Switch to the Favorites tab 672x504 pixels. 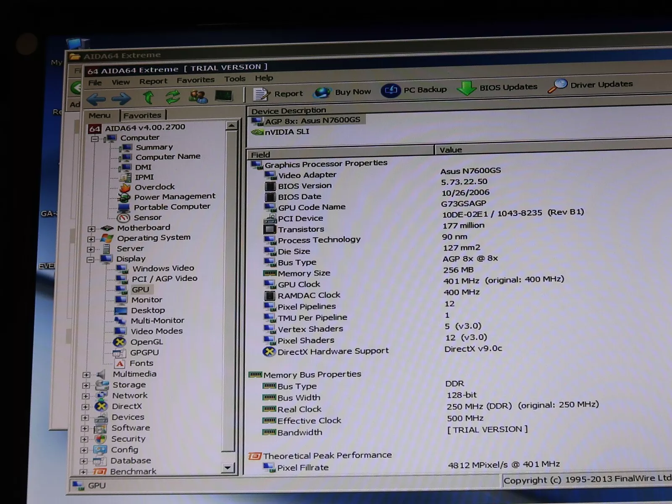point(143,115)
